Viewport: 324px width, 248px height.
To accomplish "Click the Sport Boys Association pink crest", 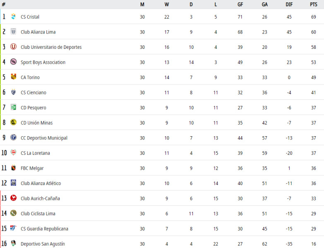I will tap(13, 62).
